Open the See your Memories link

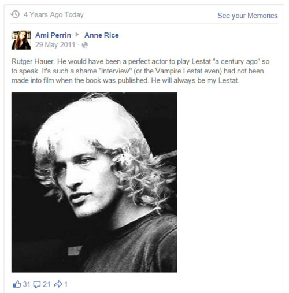pyautogui.click(x=247, y=16)
